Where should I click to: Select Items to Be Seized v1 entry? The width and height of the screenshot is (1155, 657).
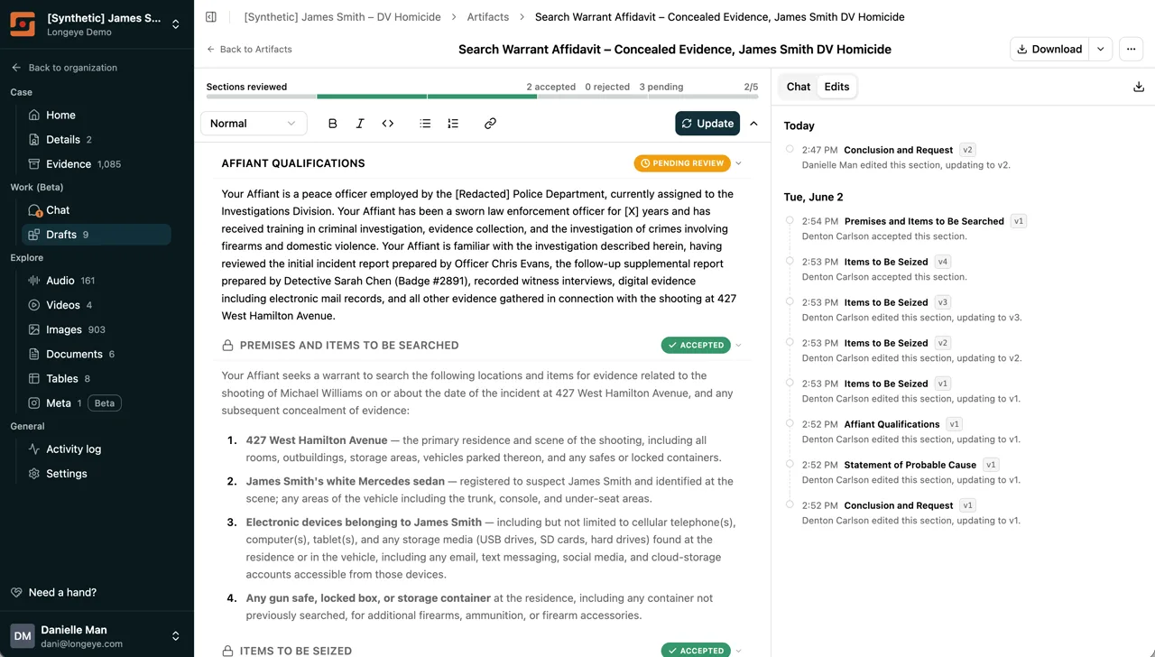[x=961, y=391]
